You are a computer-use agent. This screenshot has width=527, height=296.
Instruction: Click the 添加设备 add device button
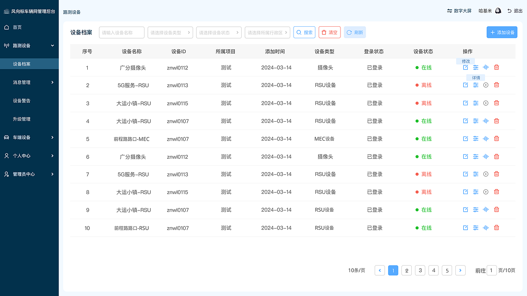[x=502, y=32]
